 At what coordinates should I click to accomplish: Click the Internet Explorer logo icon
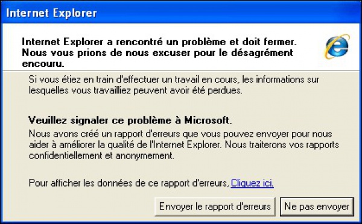337,46
